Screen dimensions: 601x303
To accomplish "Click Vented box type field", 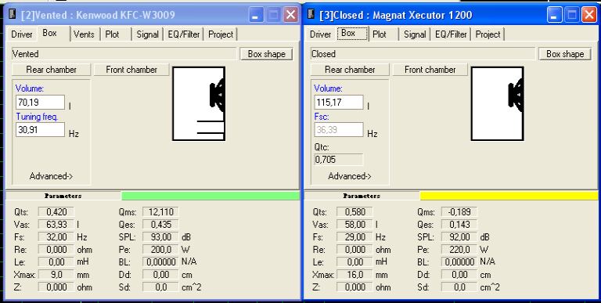I will pos(124,54).
